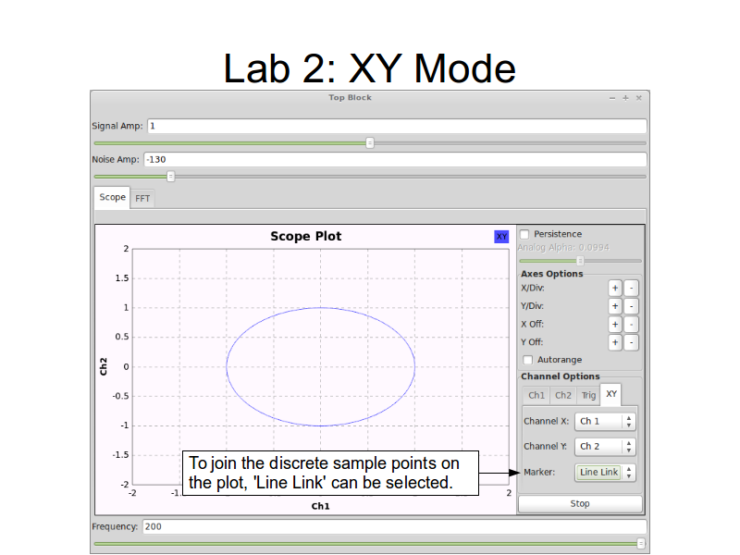Viewport: 740px width, 555px height.
Task: Open the Ch1 channel options tab
Action: point(536,395)
